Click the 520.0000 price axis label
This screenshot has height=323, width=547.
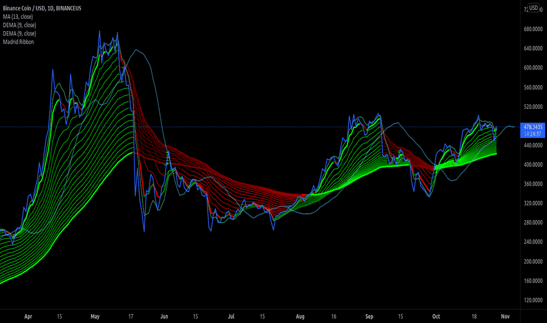533,106
